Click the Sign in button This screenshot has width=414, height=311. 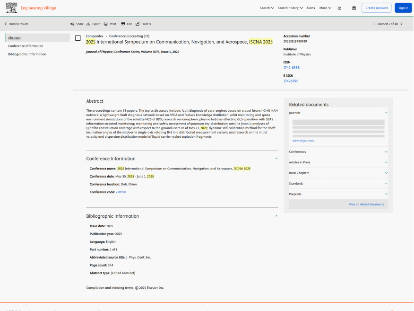click(x=403, y=8)
